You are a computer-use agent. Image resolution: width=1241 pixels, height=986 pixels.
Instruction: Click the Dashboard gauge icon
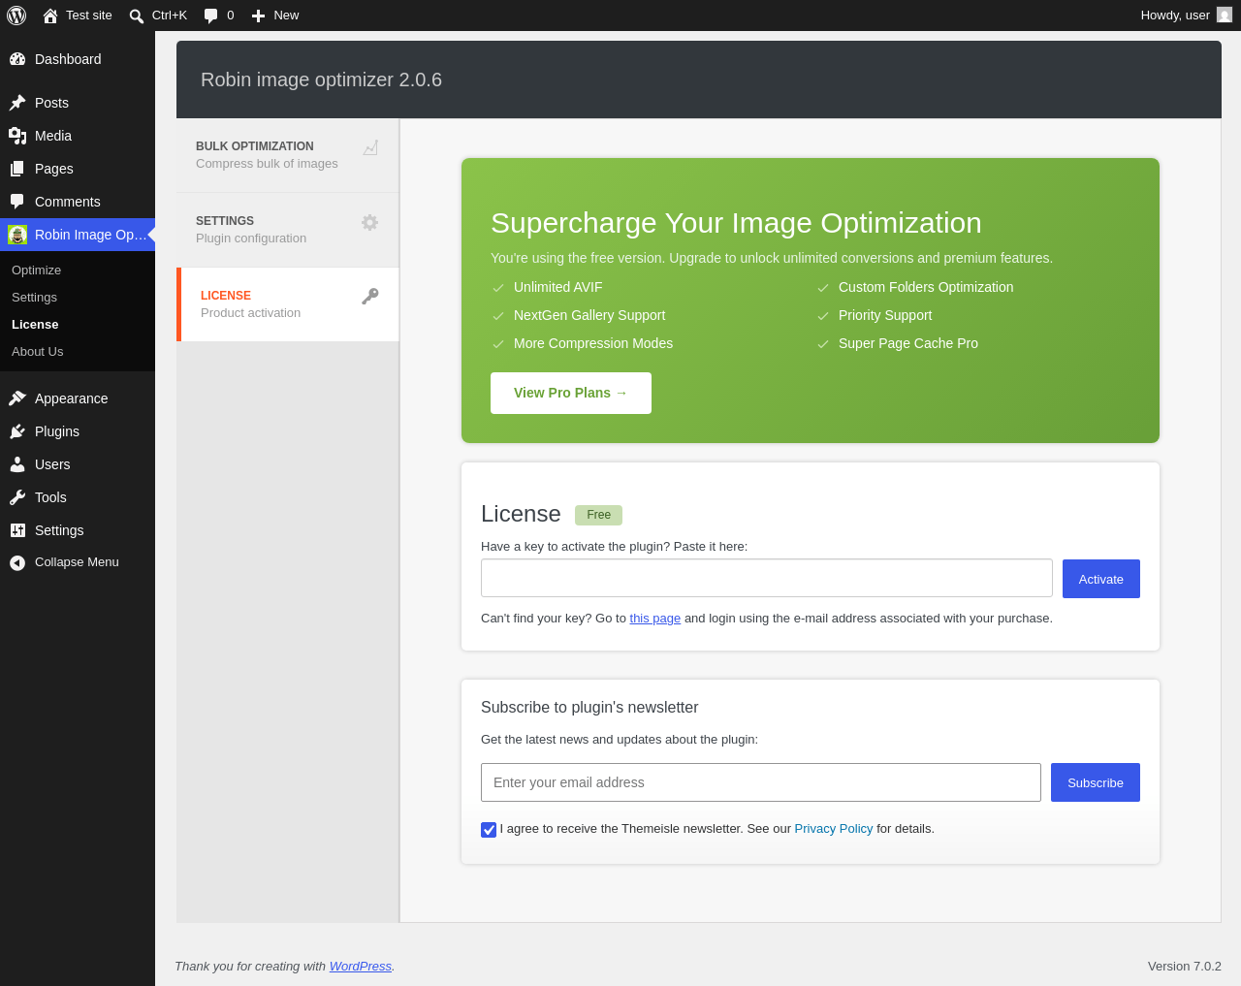pos(17,59)
